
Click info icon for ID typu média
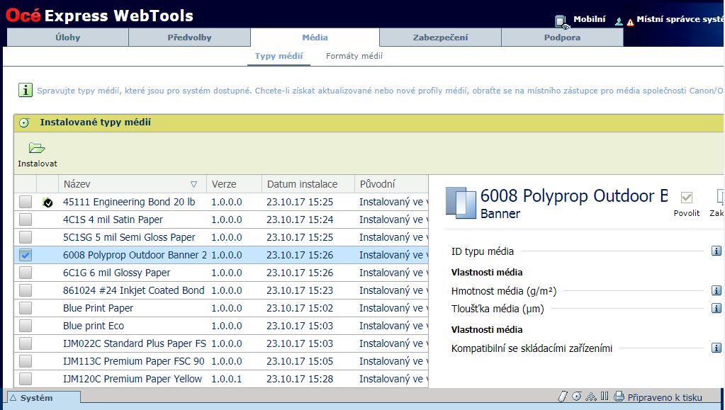click(x=716, y=251)
